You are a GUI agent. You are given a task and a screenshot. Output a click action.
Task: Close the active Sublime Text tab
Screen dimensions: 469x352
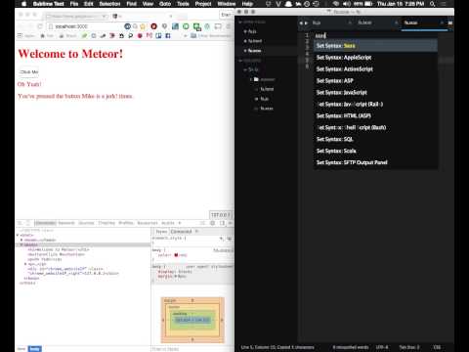coord(442,22)
